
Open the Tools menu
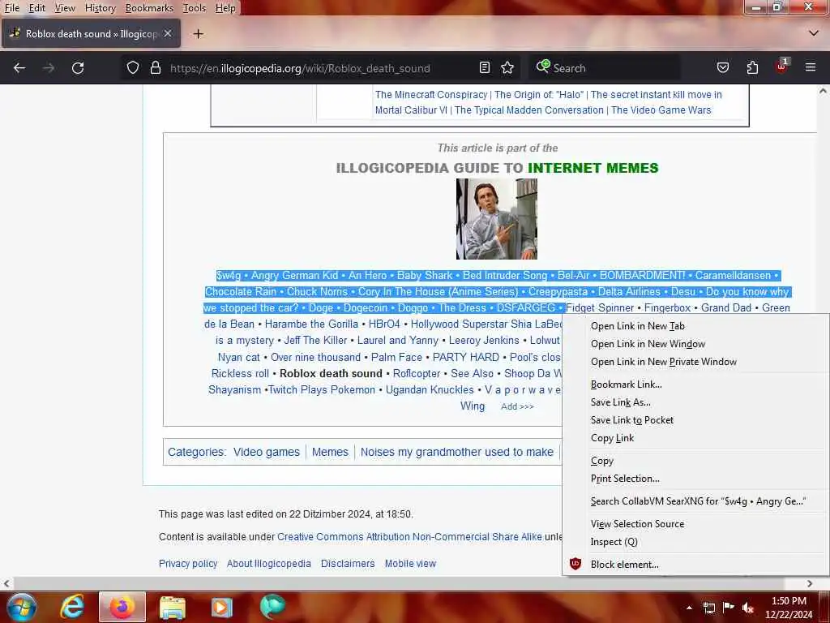pyautogui.click(x=195, y=8)
